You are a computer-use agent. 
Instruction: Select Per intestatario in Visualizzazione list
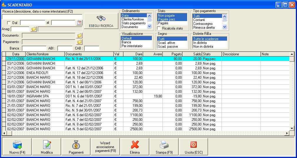click(x=136, y=46)
